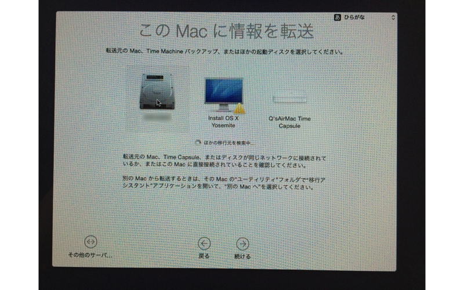Click the '戻る' label text
Image resolution: width=464 pixels, height=290 pixels.
coord(204,256)
